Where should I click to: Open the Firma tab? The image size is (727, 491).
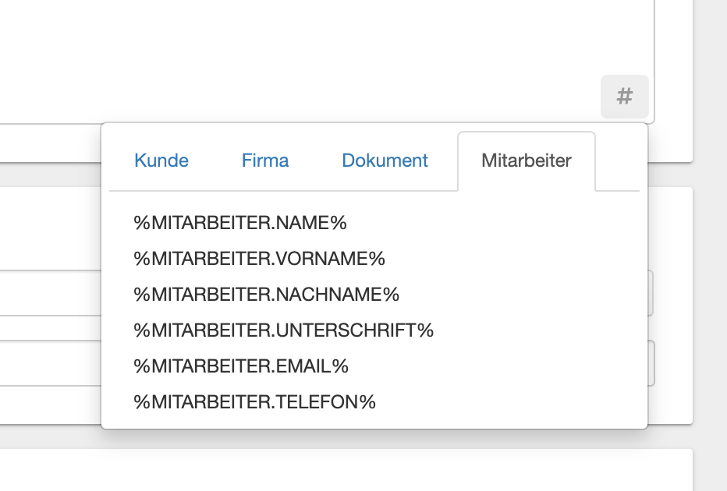tap(265, 161)
